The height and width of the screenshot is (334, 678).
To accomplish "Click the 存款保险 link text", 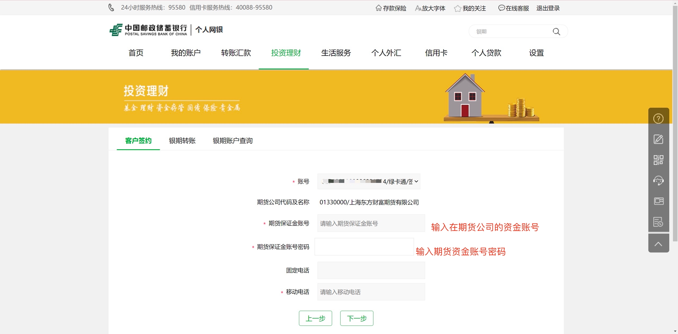I will pyautogui.click(x=395, y=8).
